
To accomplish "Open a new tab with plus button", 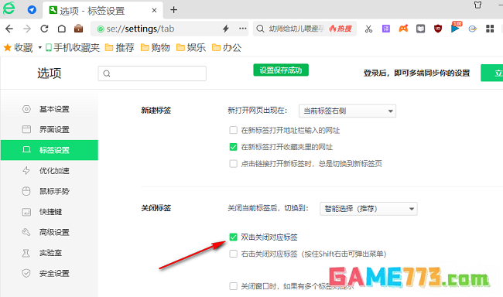I will point(173,10).
